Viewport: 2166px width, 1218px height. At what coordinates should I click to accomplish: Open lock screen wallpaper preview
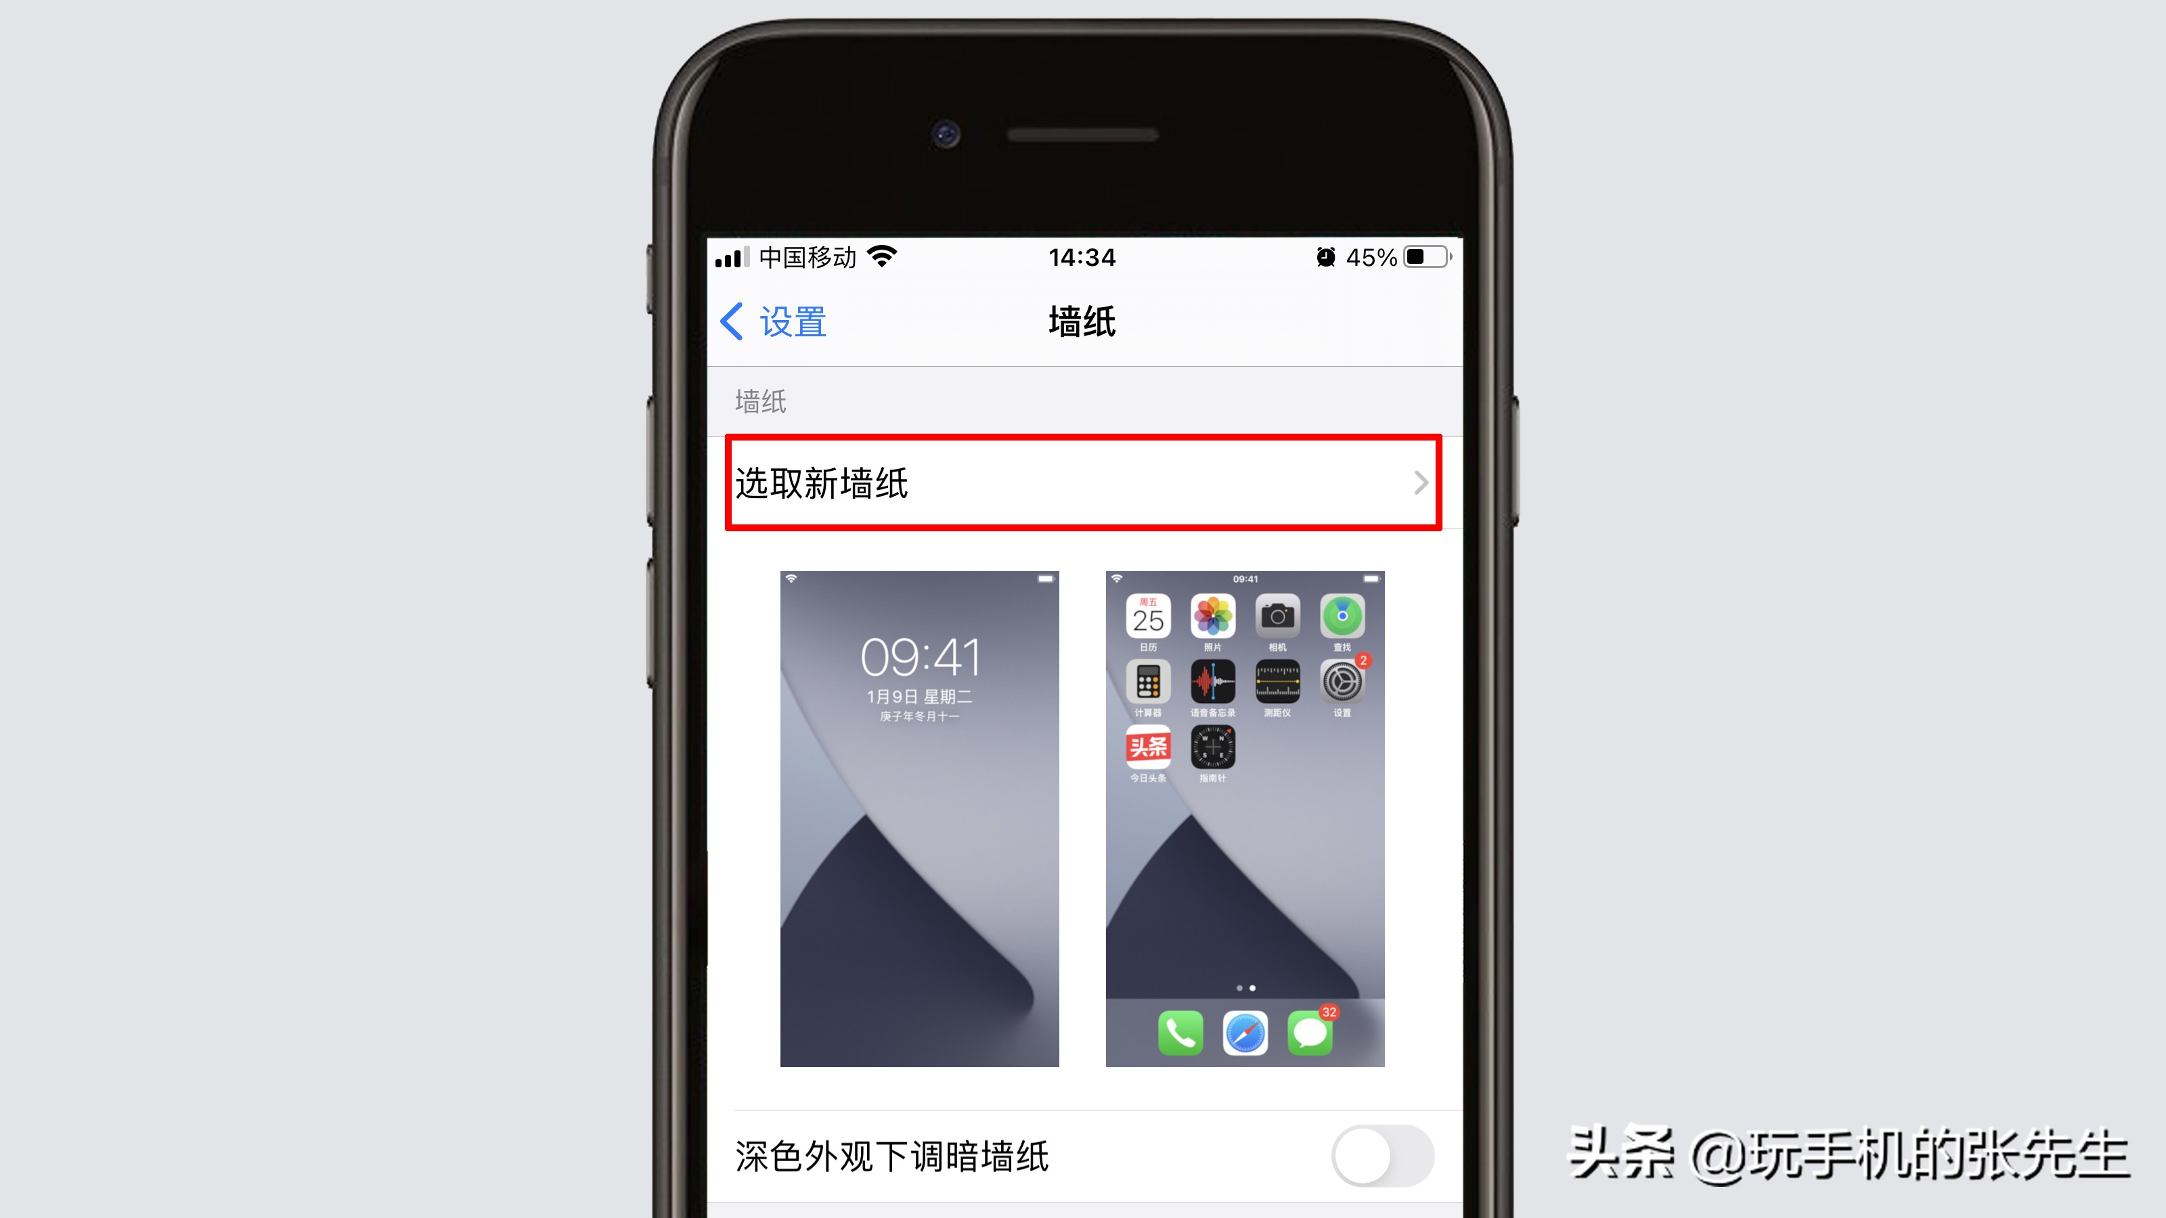coord(918,817)
